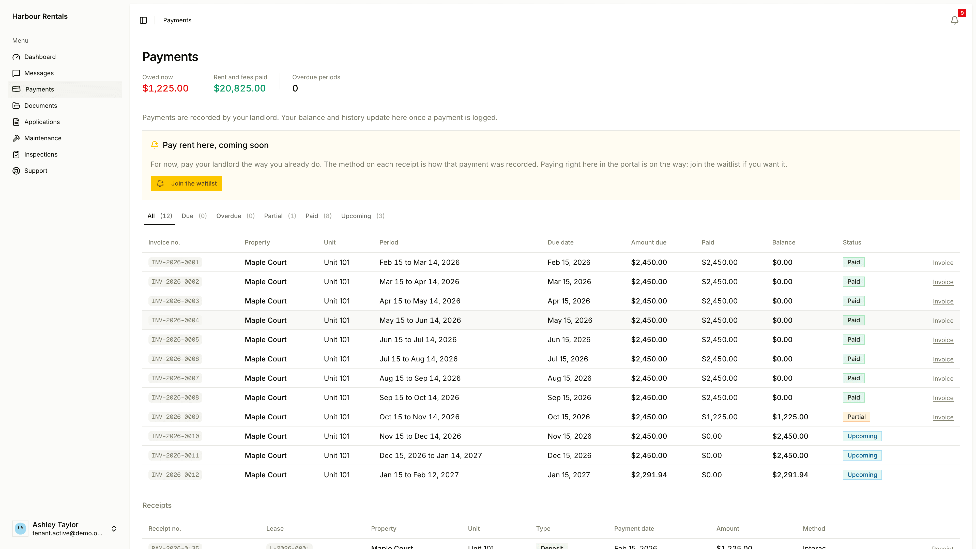Click the Harbour Rentals brand title

click(x=40, y=16)
